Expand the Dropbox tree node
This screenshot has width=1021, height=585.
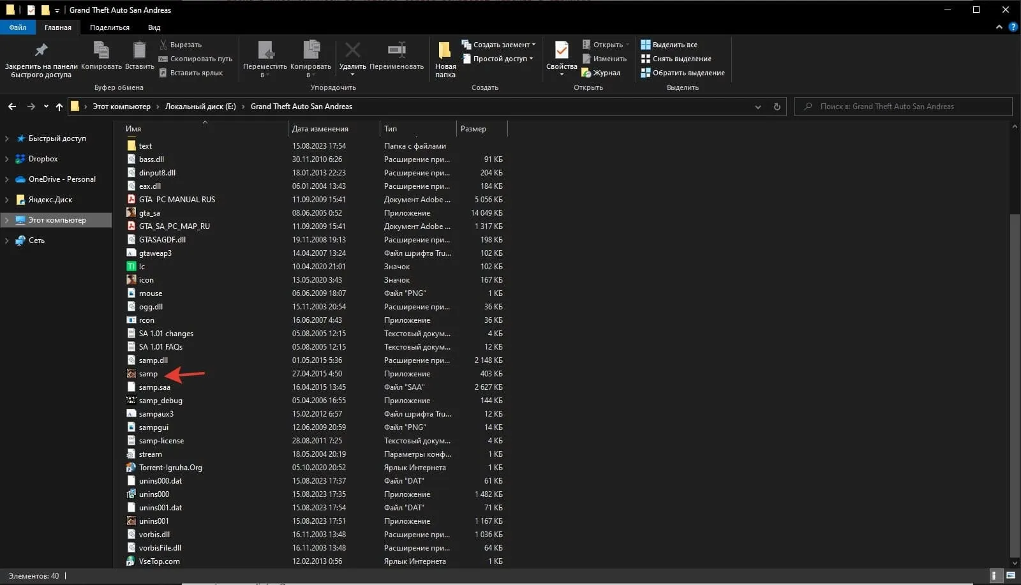[x=7, y=159]
